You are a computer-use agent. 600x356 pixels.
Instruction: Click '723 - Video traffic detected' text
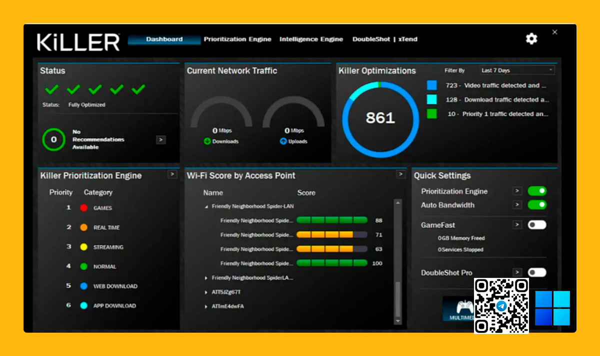pos(496,86)
